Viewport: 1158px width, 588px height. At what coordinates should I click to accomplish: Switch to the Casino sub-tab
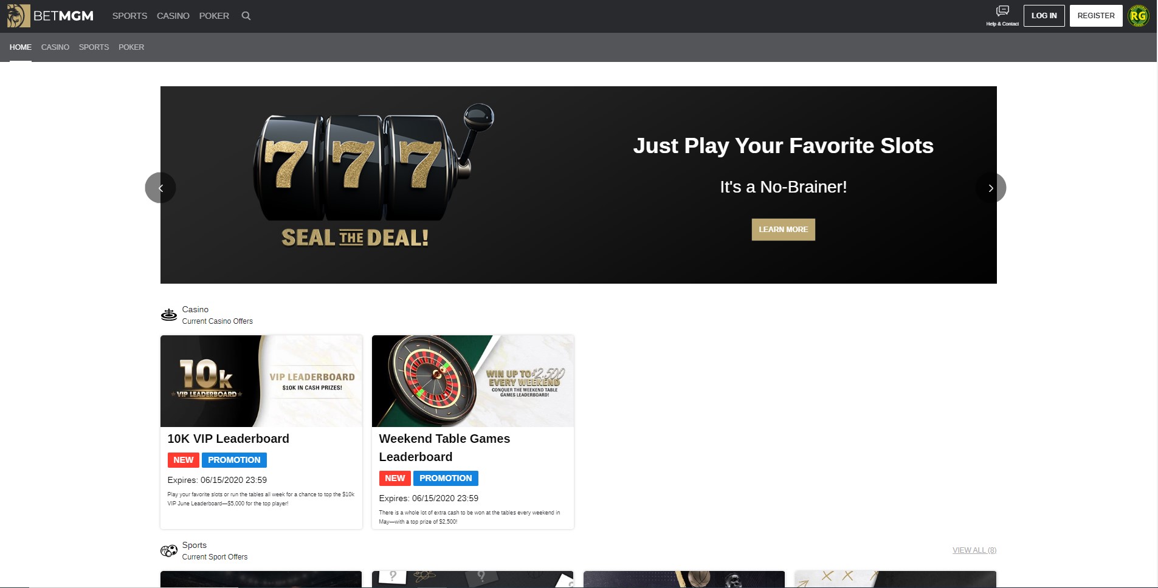(55, 47)
